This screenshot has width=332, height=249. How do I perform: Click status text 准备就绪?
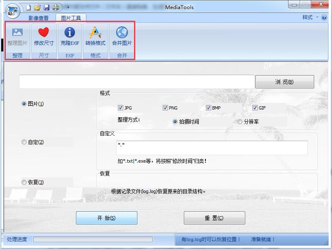(x=263, y=239)
